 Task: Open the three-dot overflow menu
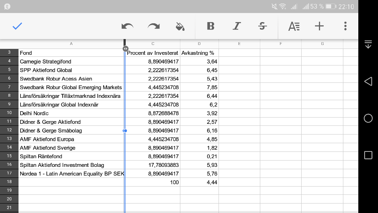click(x=345, y=26)
